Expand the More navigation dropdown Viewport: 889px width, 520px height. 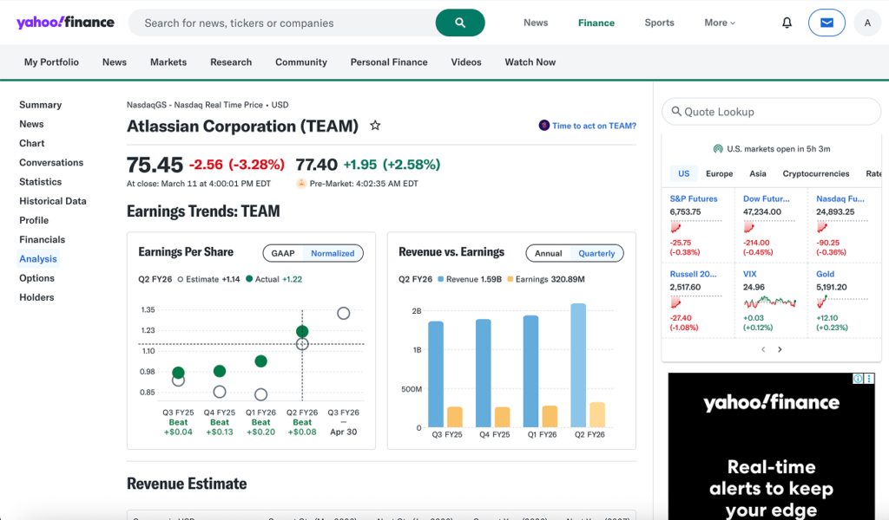click(x=719, y=23)
